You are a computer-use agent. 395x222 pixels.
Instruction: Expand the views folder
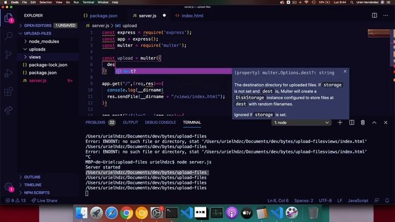pos(35,57)
